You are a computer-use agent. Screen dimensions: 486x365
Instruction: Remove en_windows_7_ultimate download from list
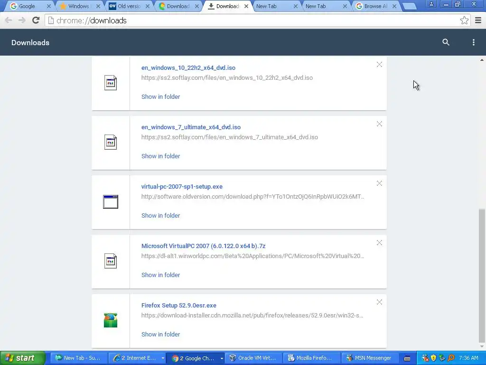[x=379, y=124]
